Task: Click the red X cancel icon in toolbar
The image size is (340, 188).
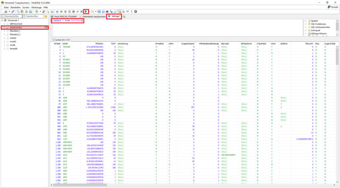Action: tap(81, 12)
